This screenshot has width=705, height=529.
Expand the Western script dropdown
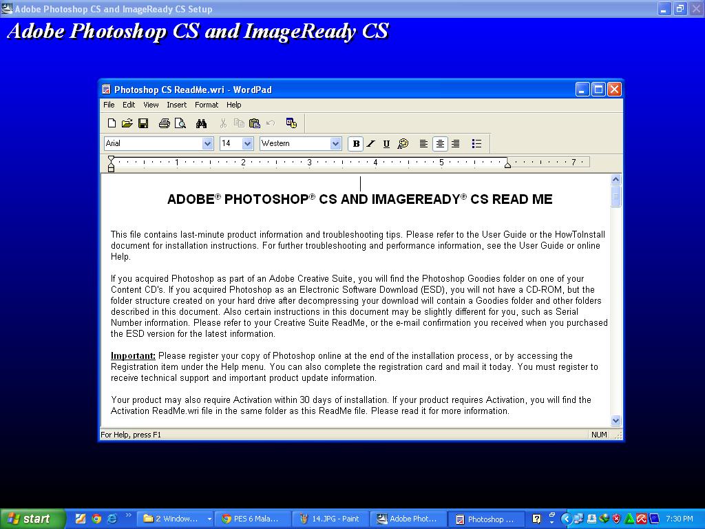pos(335,143)
